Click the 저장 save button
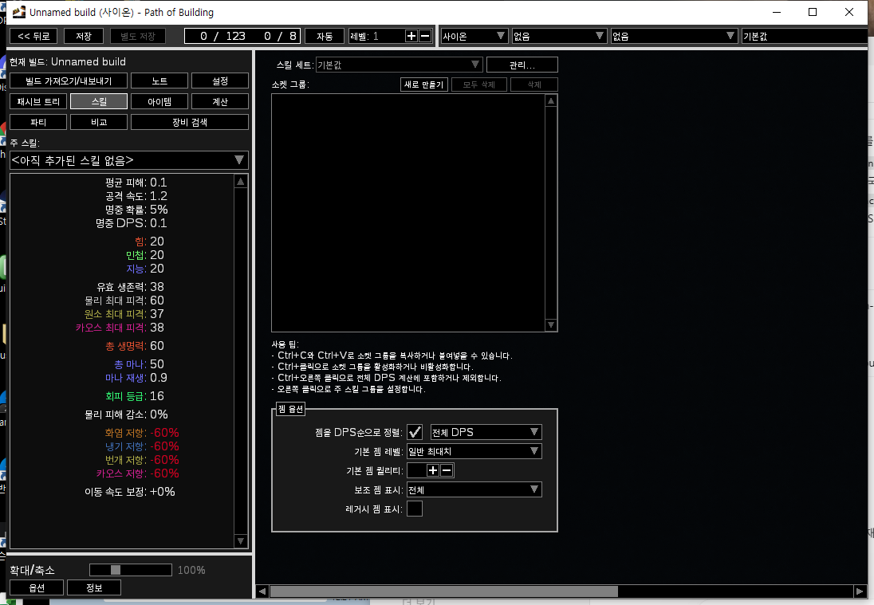This screenshot has height=605, width=874. 84,36
